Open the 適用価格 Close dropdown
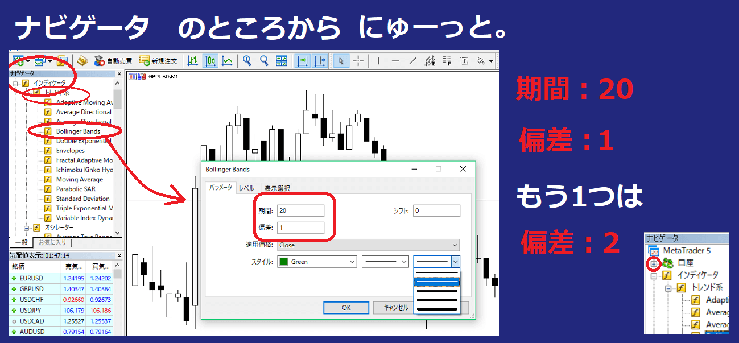739x343 pixels. [x=368, y=245]
